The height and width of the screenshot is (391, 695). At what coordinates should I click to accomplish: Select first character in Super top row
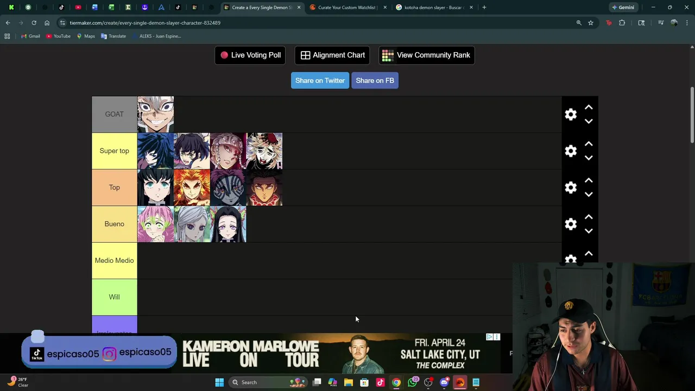(x=155, y=151)
